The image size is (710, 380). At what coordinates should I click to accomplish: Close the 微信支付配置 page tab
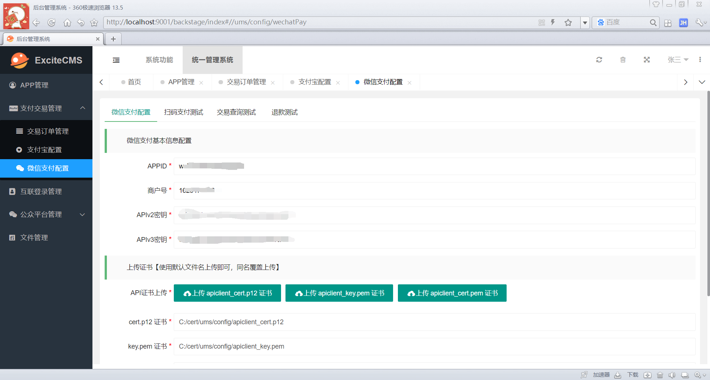tap(410, 83)
